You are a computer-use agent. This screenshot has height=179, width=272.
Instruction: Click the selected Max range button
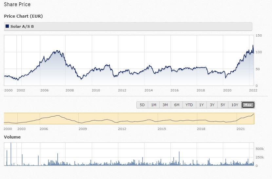click(x=248, y=105)
